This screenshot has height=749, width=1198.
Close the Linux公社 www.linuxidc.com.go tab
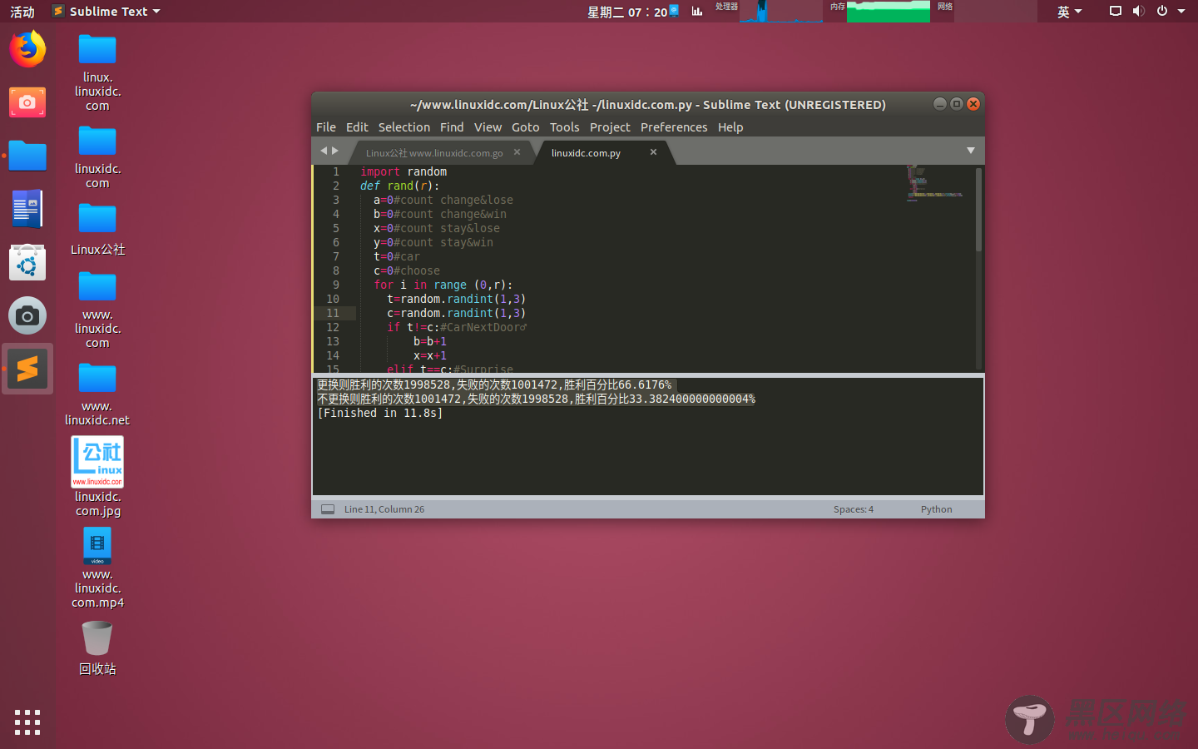point(517,151)
